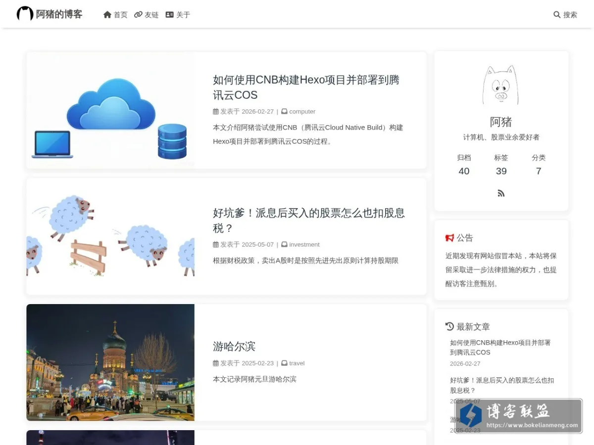Image resolution: width=594 pixels, height=445 pixels.
Task: Click description 计算机、股票业余爱好者
Action: click(x=501, y=137)
